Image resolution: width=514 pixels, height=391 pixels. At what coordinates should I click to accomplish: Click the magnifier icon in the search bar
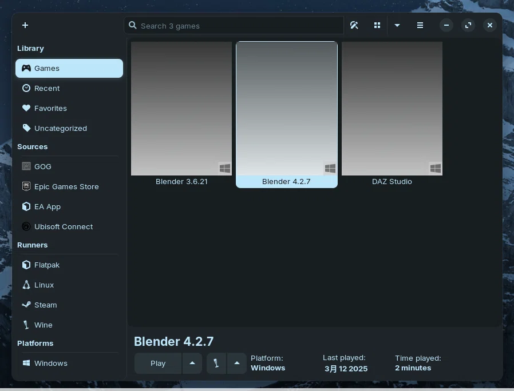tap(132, 25)
